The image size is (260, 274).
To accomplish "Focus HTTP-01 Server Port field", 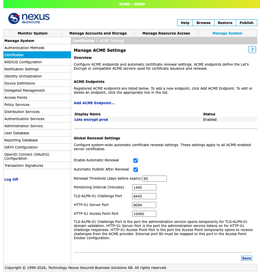I will point(144,205).
